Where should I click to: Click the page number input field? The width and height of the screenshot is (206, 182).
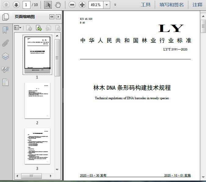pyautogui.click(x=27, y=5)
